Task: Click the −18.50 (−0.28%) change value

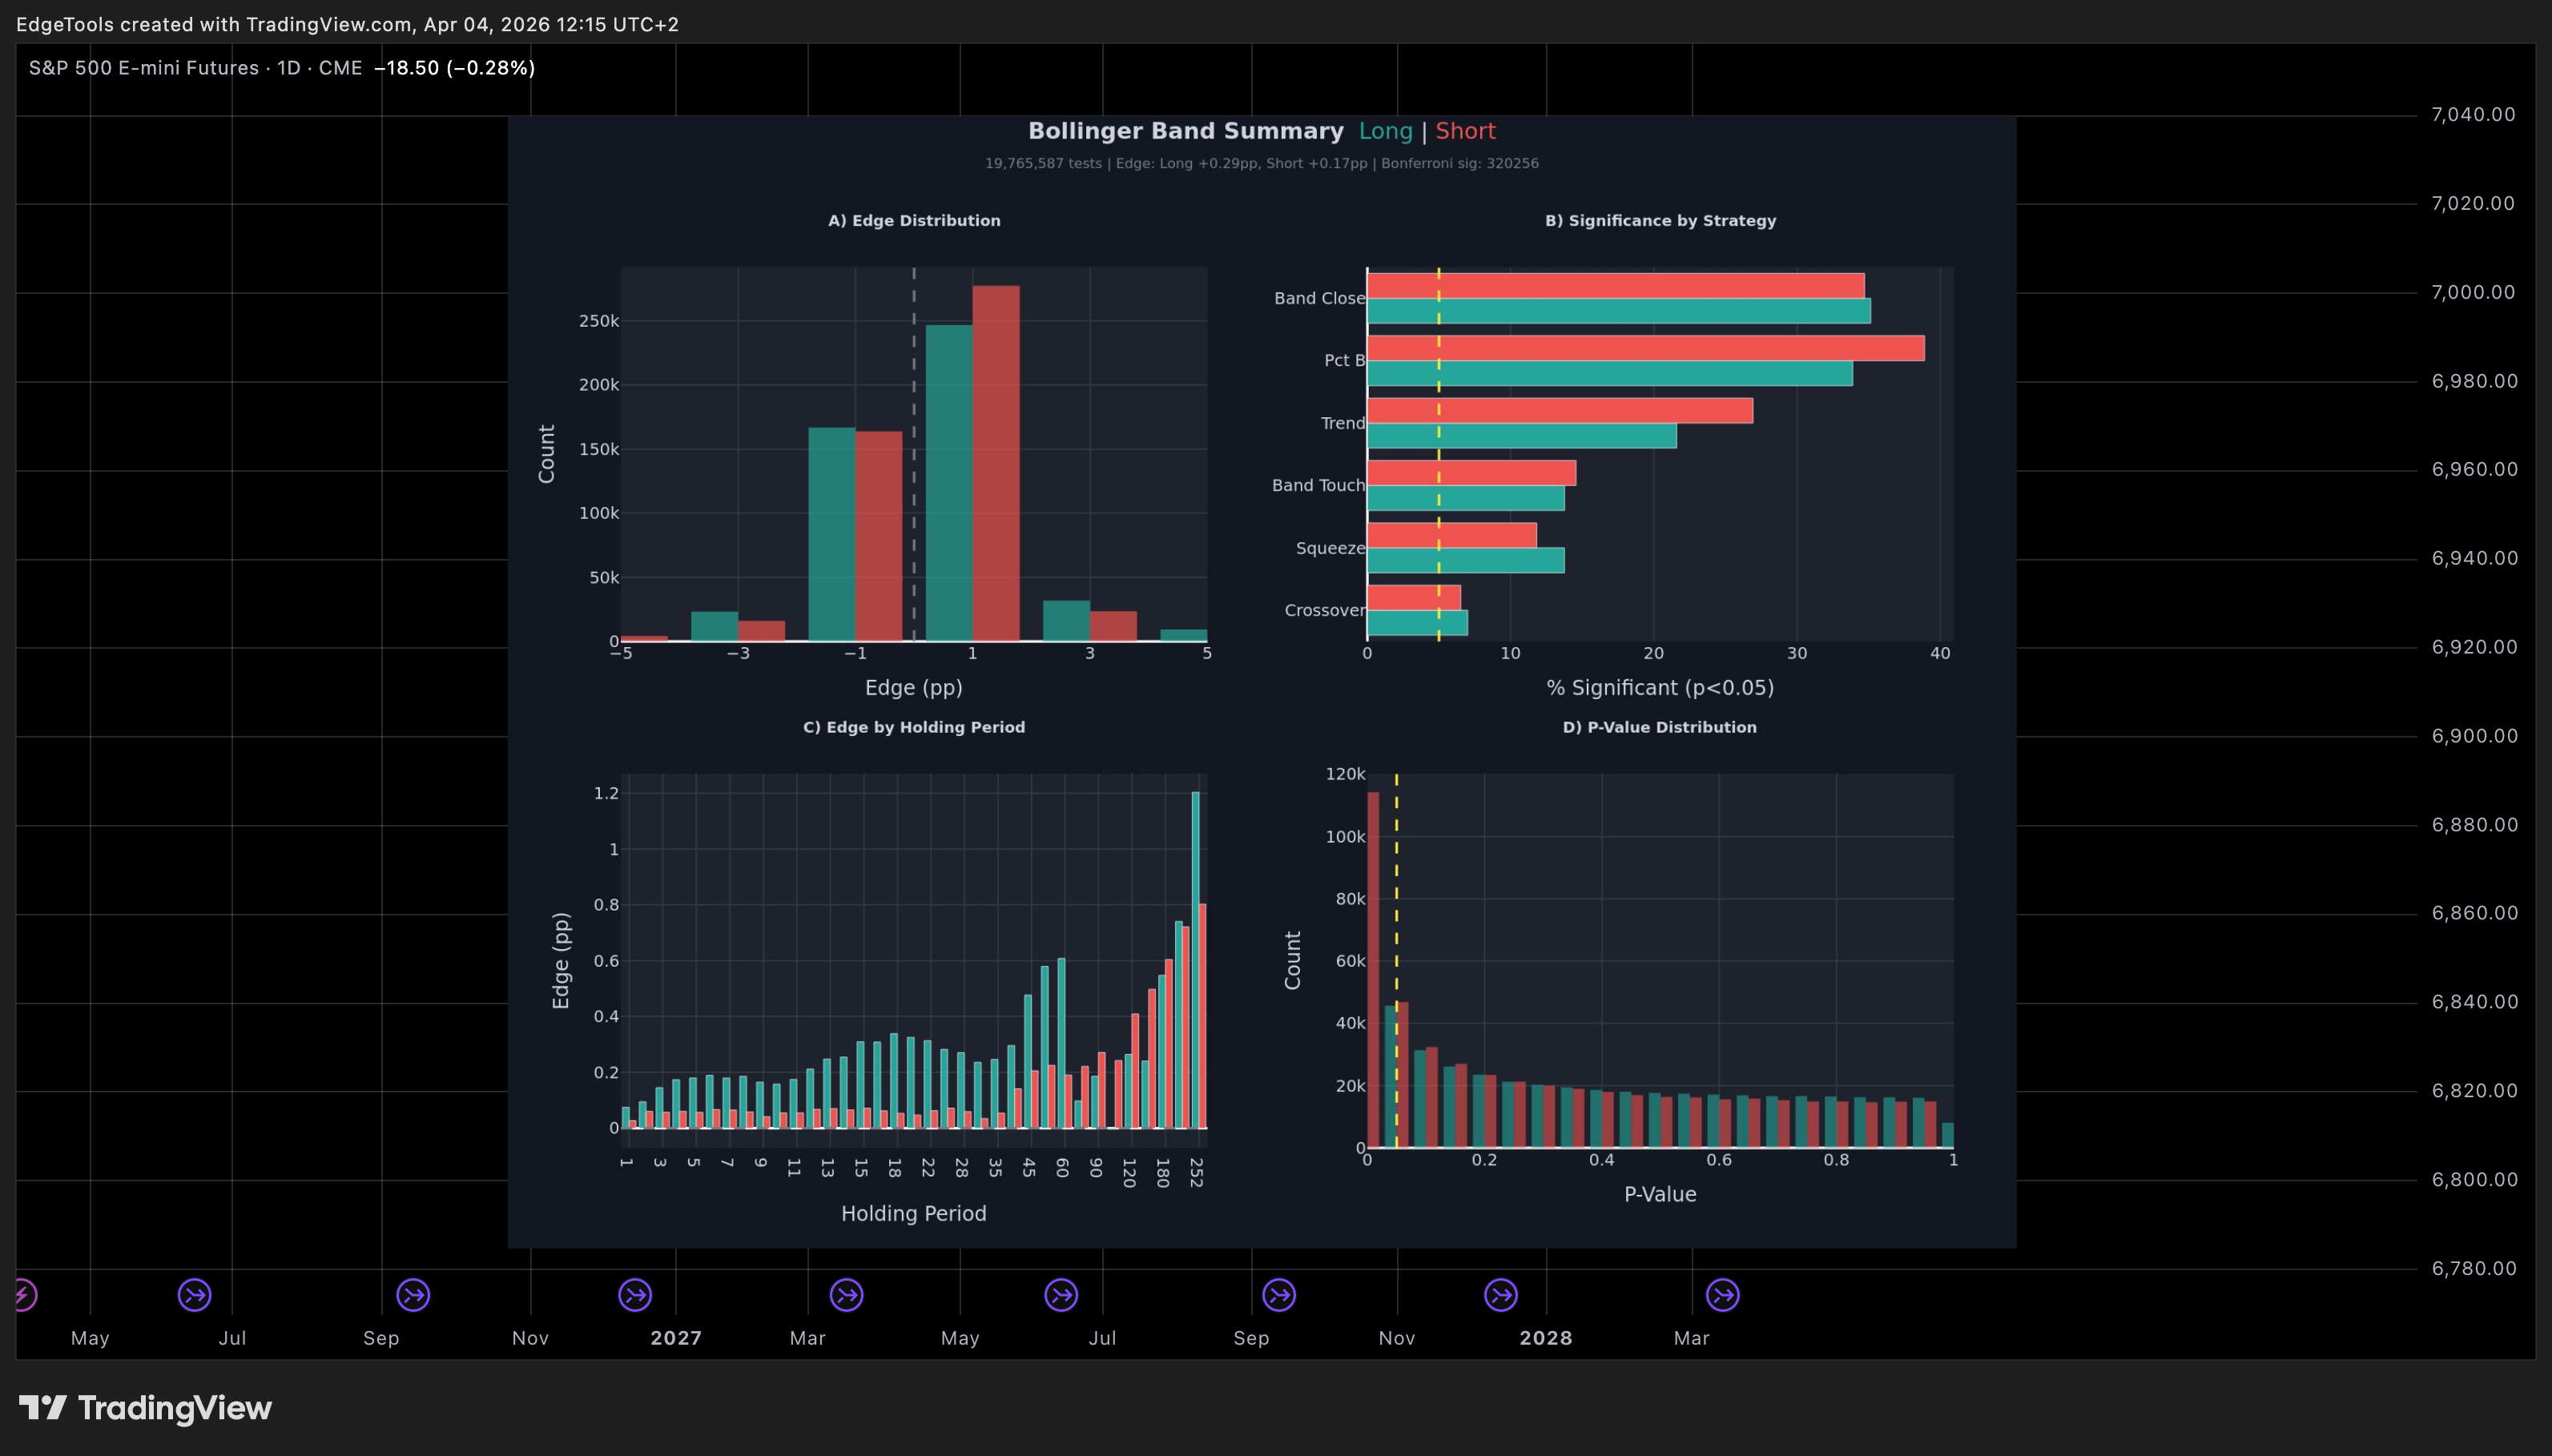Action: 455,68
